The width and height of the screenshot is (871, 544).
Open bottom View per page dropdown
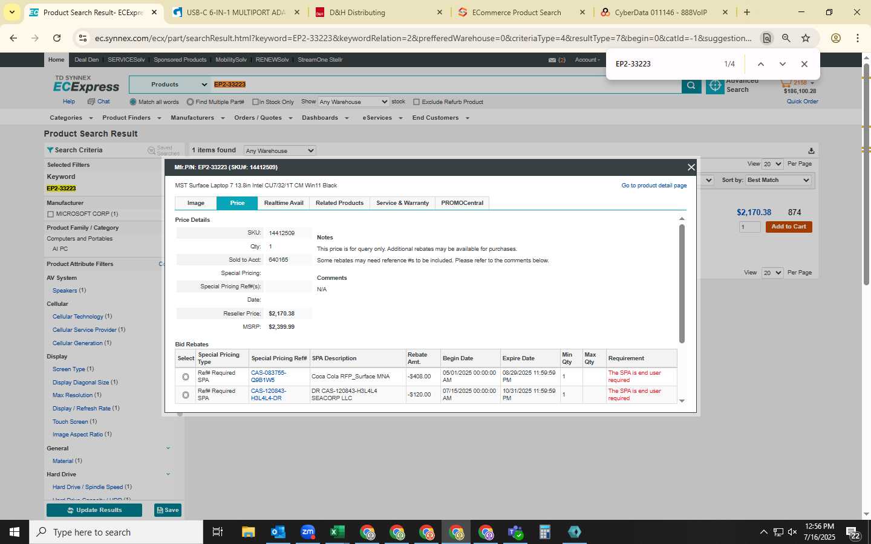click(x=772, y=273)
